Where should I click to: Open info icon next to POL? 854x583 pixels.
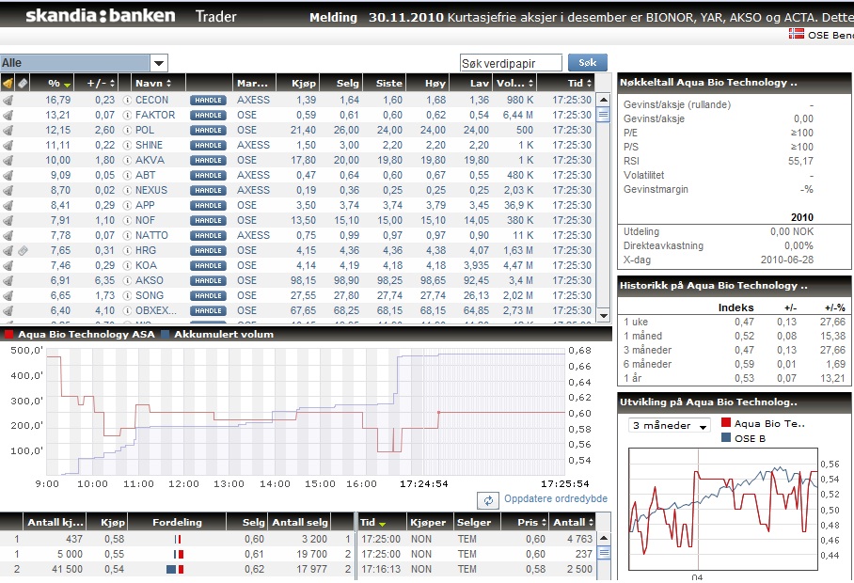click(x=127, y=130)
